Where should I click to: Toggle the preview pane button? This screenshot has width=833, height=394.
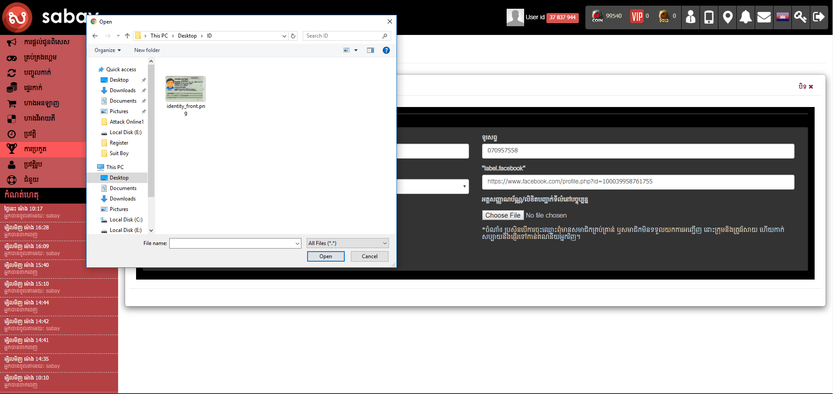pos(371,50)
